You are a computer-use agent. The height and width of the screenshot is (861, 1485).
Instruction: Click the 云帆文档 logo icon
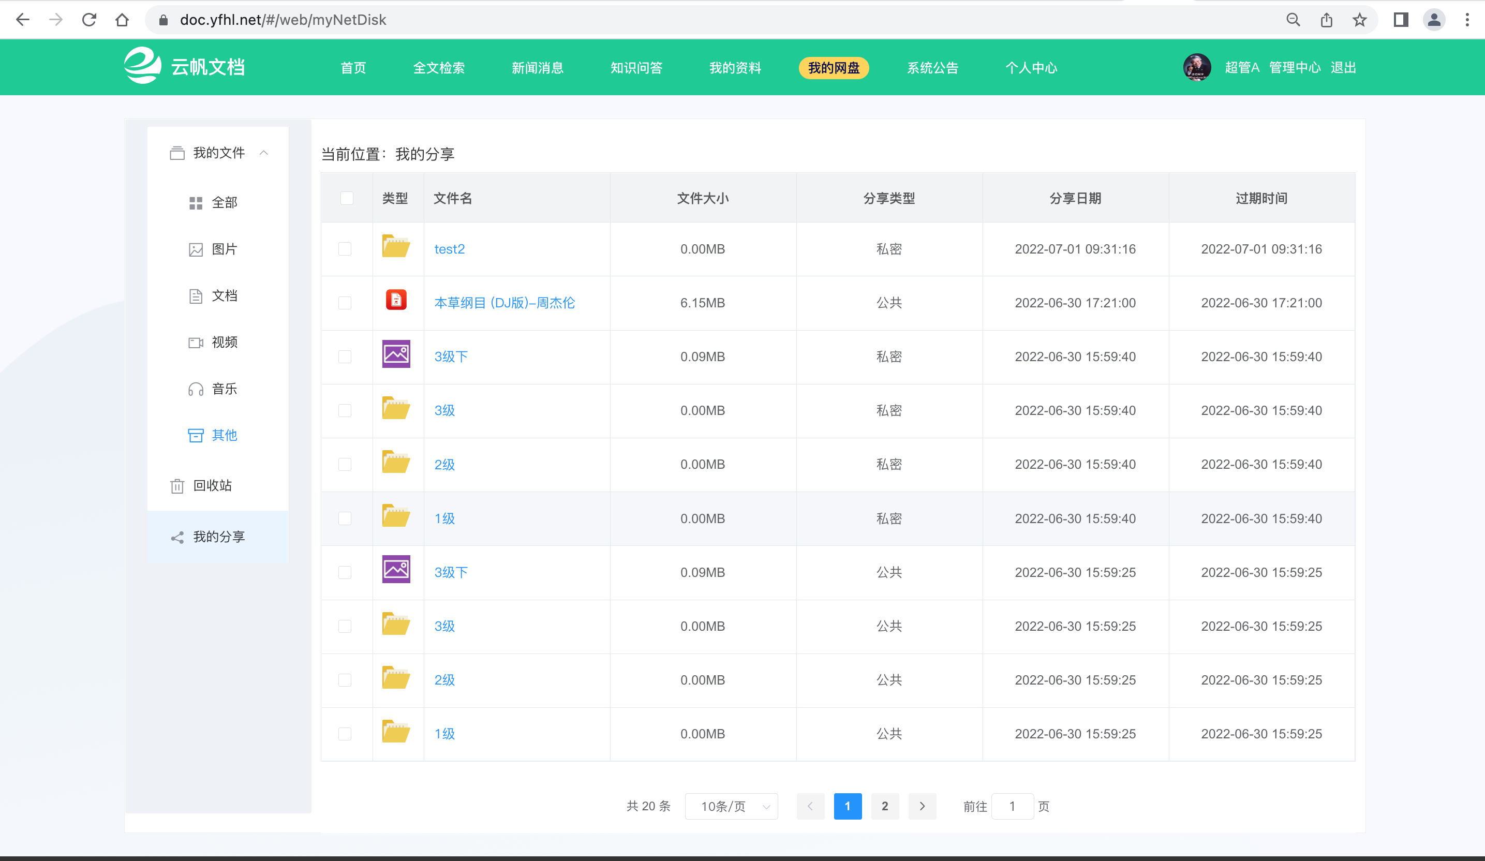(x=142, y=65)
